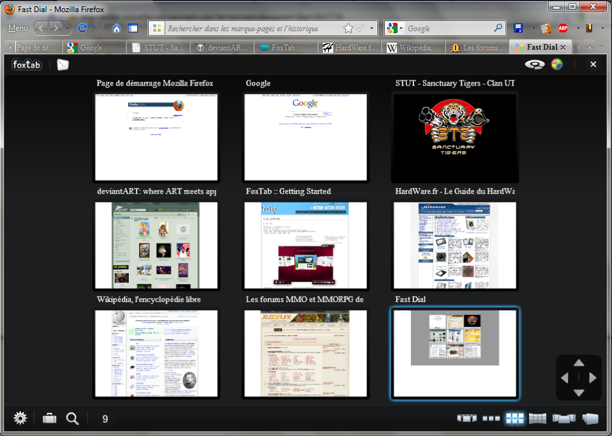This screenshot has height=436, width=612.
Task: Open the Les forums MMO thumbnail
Action: (x=306, y=353)
